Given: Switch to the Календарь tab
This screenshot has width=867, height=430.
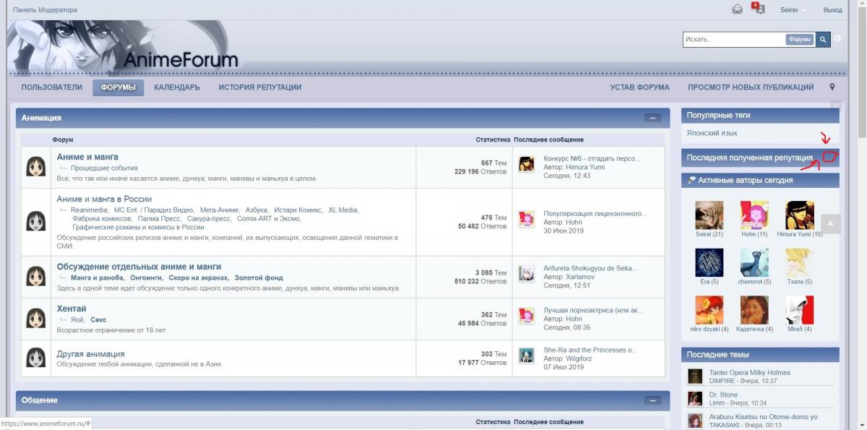Looking at the screenshot, I should point(177,87).
